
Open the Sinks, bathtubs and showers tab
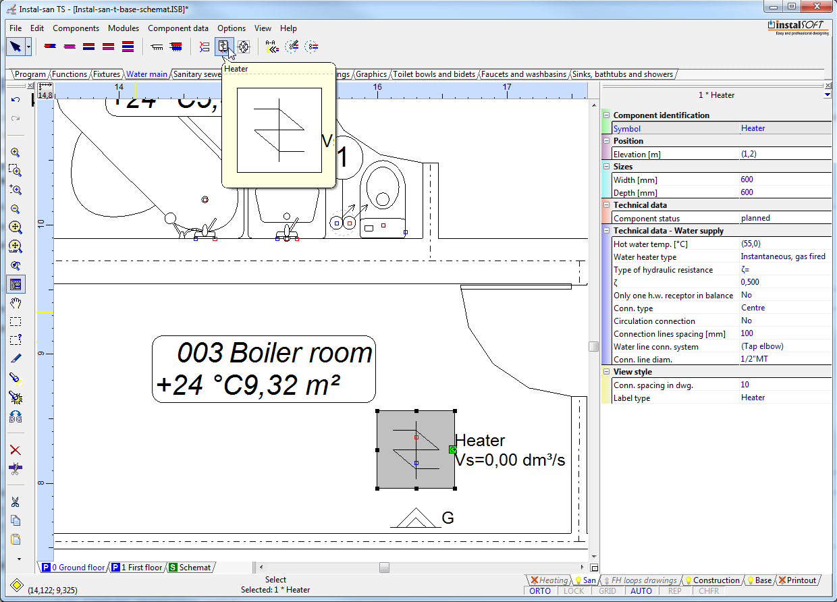[x=623, y=74]
